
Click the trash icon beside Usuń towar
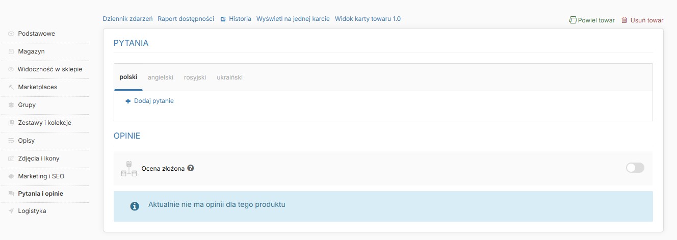(x=624, y=20)
